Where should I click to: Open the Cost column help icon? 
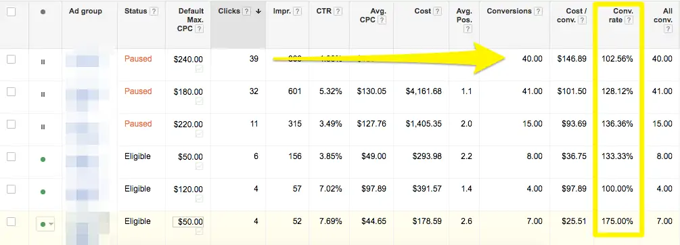[x=437, y=12]
